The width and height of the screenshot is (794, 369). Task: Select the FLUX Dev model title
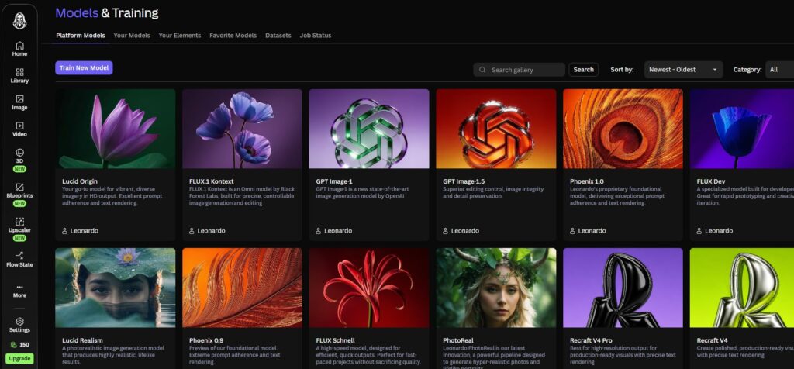pyautogui.click(x=711, y=181)
